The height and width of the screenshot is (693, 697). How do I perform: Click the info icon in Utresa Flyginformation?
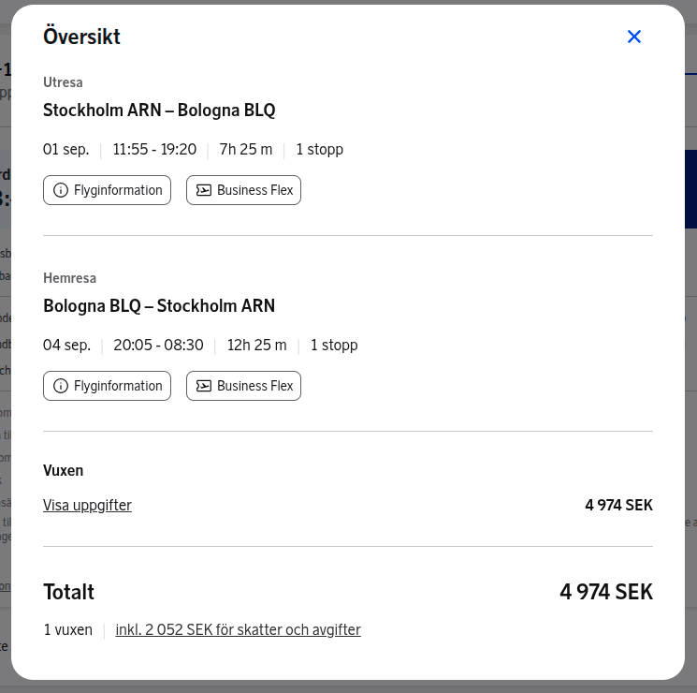(61, 190)
